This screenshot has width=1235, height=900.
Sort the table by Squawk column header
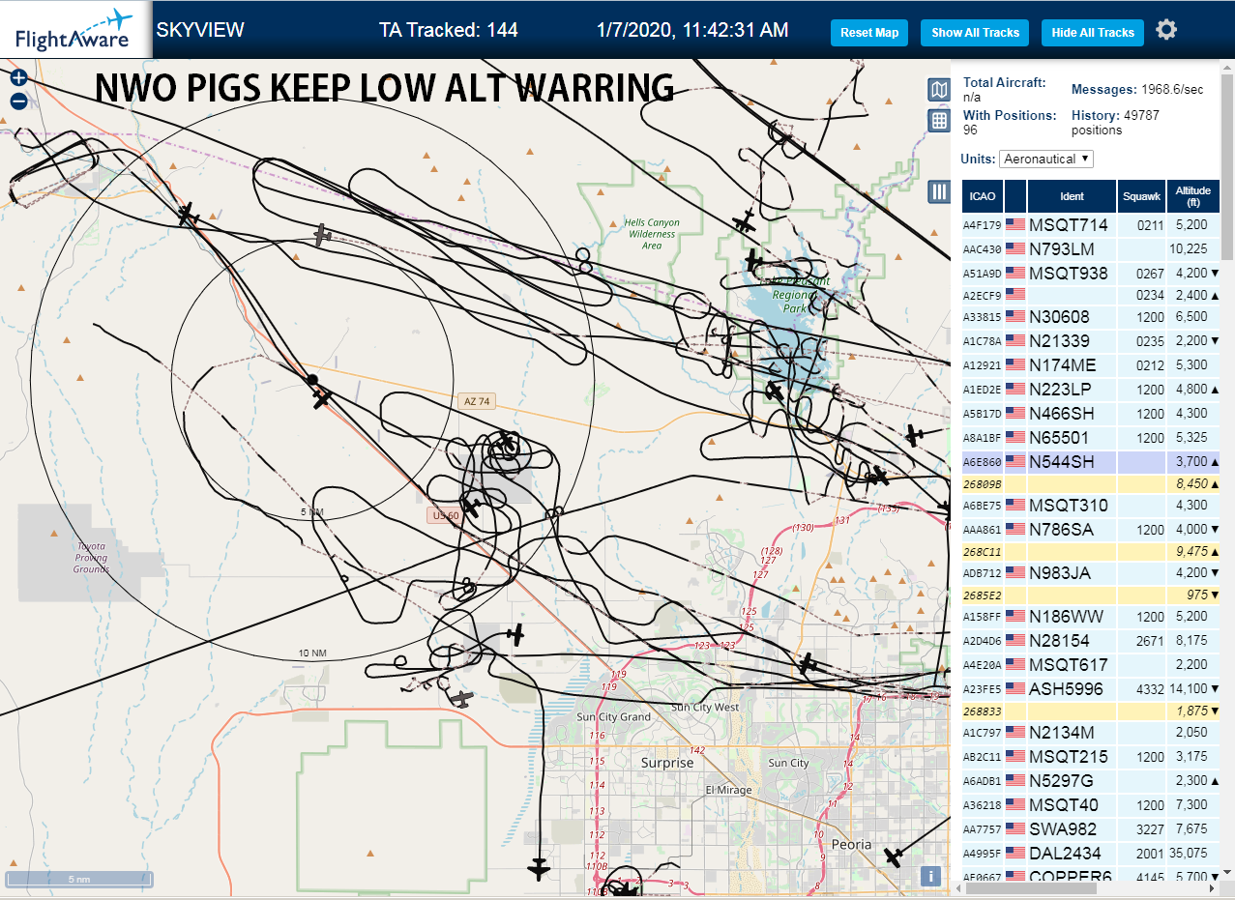pyautogui.click(x=1141, y=196)
